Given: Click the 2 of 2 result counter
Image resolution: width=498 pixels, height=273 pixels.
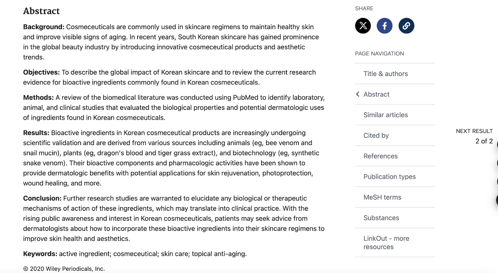Looking at the screenshot, I should click(x=484, y=141).
